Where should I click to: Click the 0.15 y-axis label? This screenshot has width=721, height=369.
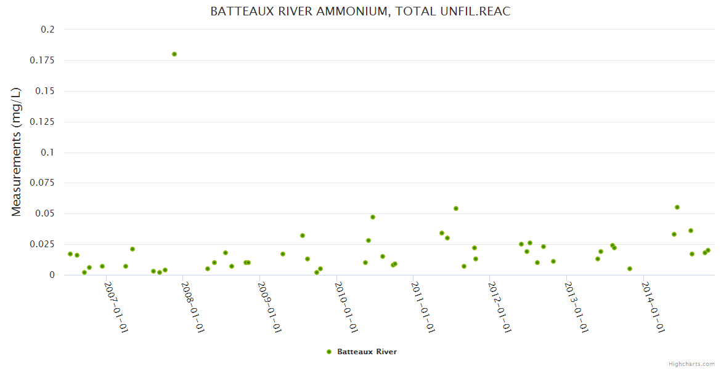click(x=45, y=91)
